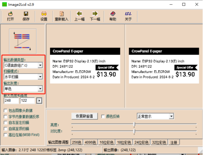The height and width of the screenshot is (155, 203).
Task: Toggle 字节内象素数据反序 checkbox
Action: pyautogui.click(x=5, y=117)
